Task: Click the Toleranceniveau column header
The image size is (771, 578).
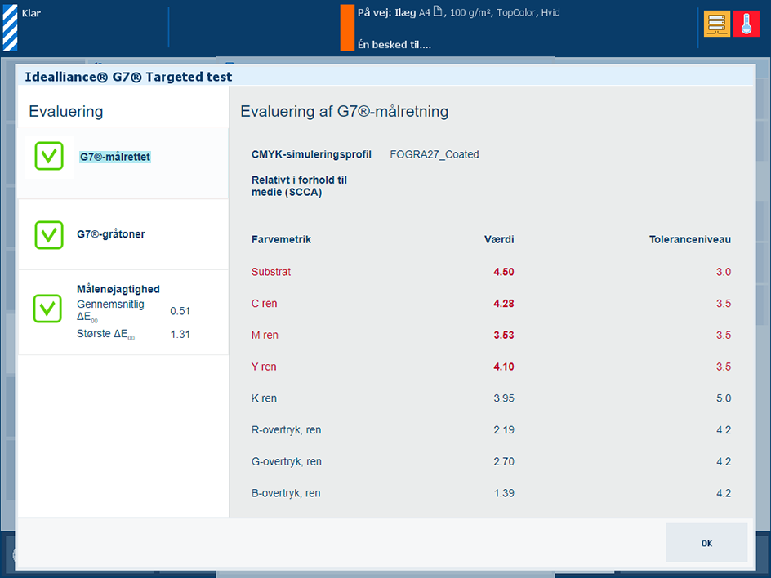Action: [690, 239]
